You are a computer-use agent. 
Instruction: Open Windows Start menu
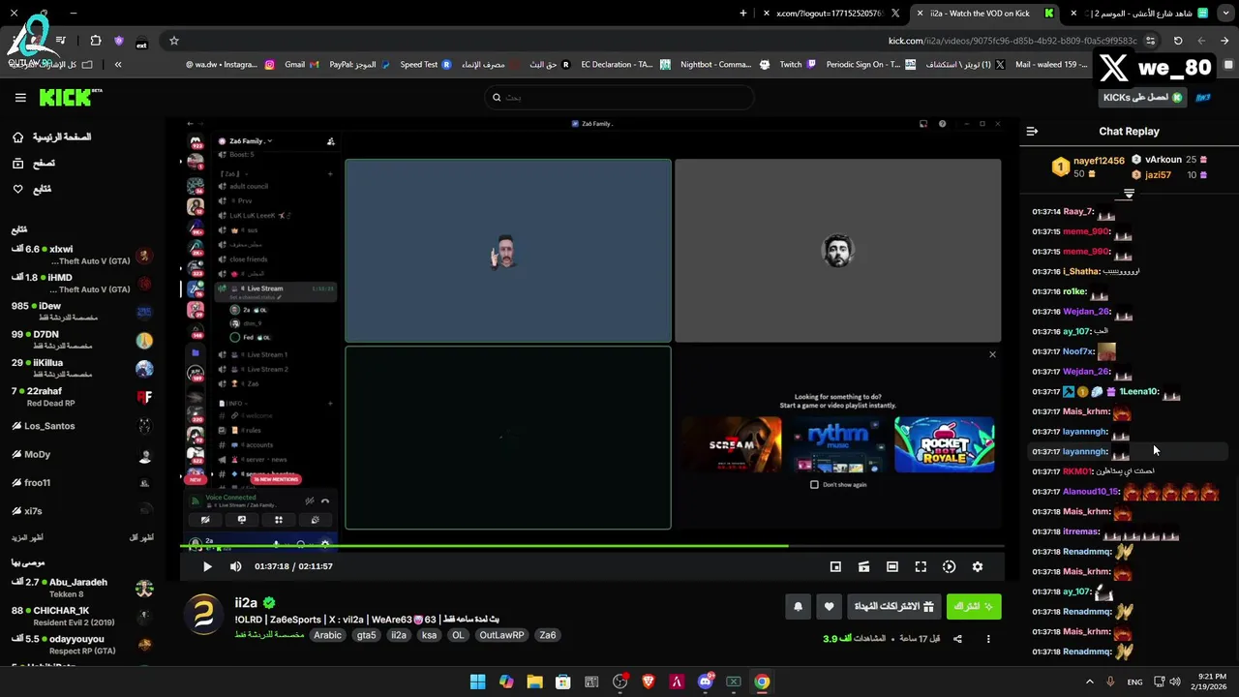[477, 682]
